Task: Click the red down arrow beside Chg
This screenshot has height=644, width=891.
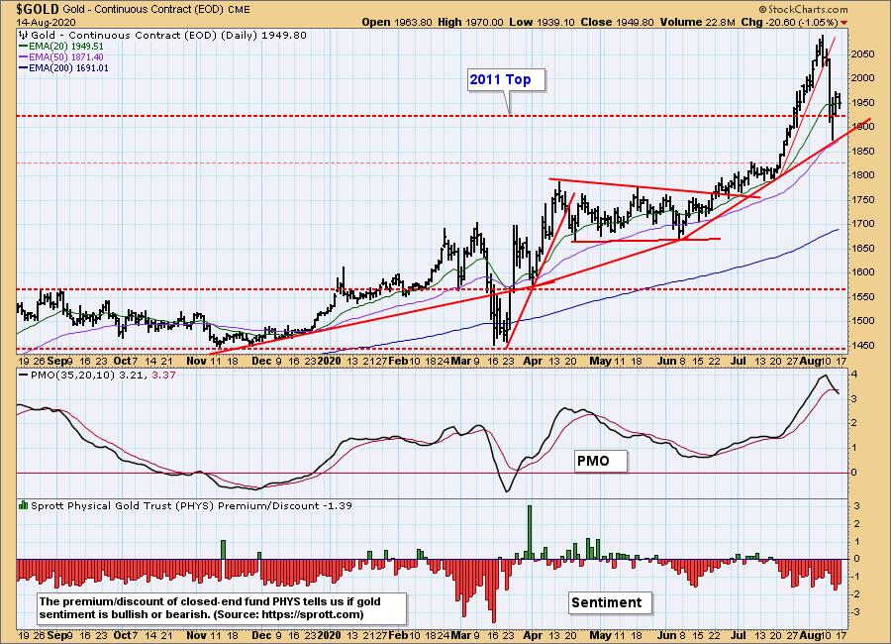Action: (x=843, y=23)
